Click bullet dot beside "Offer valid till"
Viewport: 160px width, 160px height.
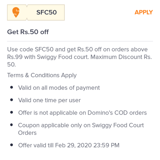click(12, 145)
